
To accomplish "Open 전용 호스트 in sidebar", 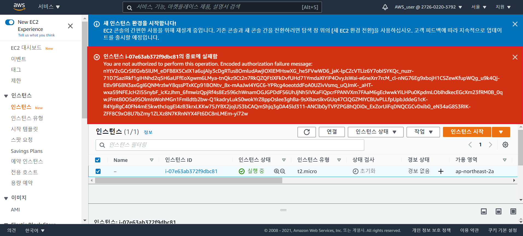I will [x=24, y=172].
